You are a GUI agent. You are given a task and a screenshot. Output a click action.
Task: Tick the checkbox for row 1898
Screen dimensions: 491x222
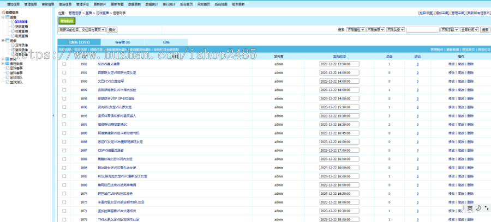(x=64, y=98)
